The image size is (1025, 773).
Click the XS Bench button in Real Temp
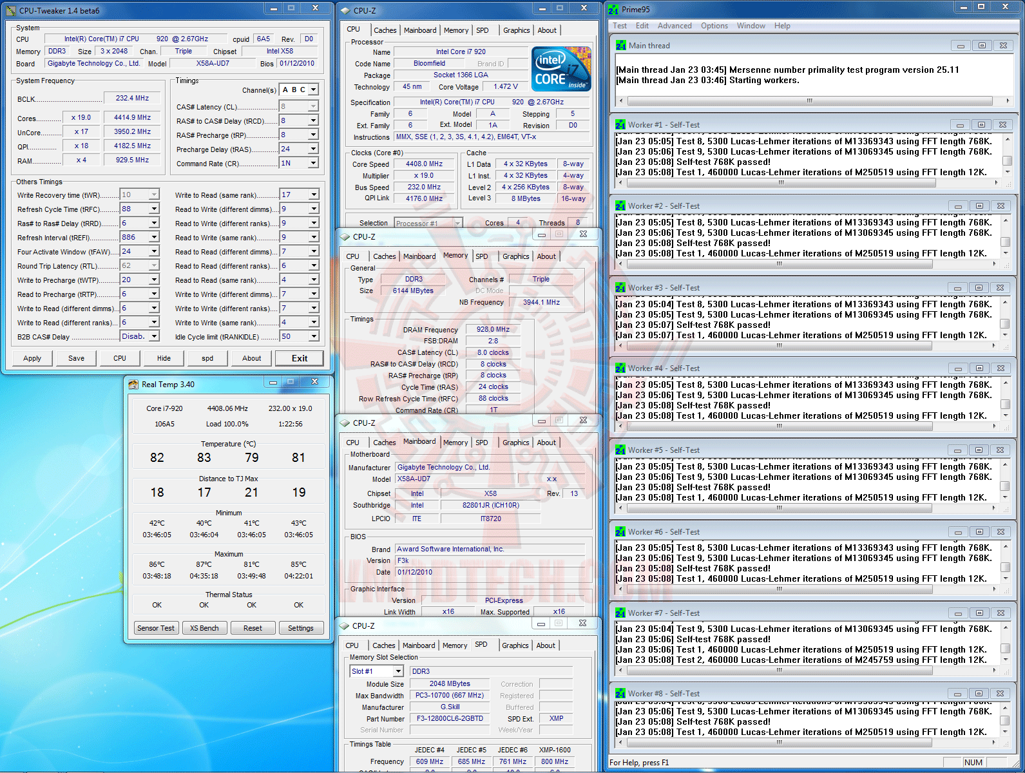[x=204, y=628]
